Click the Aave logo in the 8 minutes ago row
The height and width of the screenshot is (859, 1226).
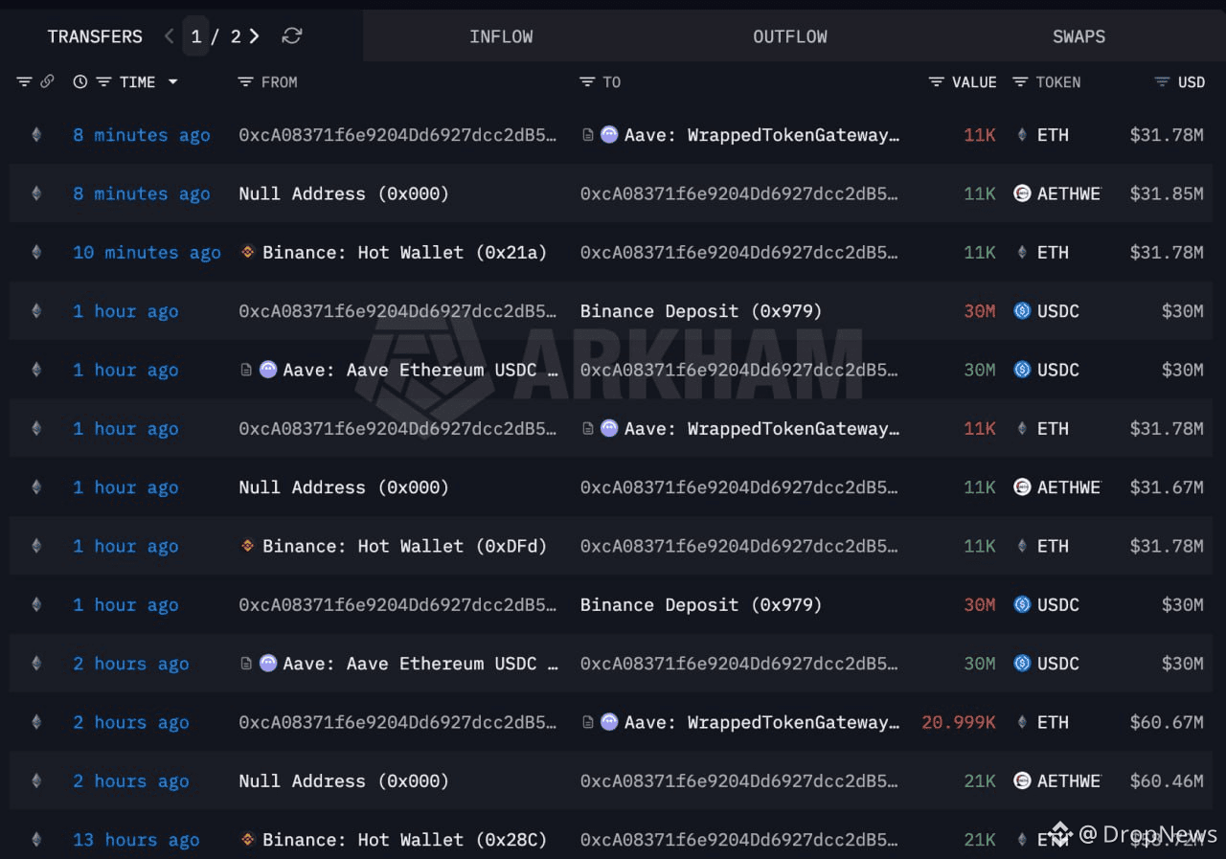tap(609, 135)
